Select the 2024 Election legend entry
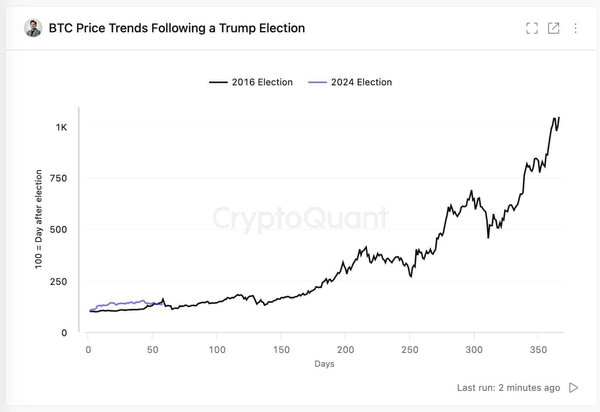 click(x=361, y=82)
